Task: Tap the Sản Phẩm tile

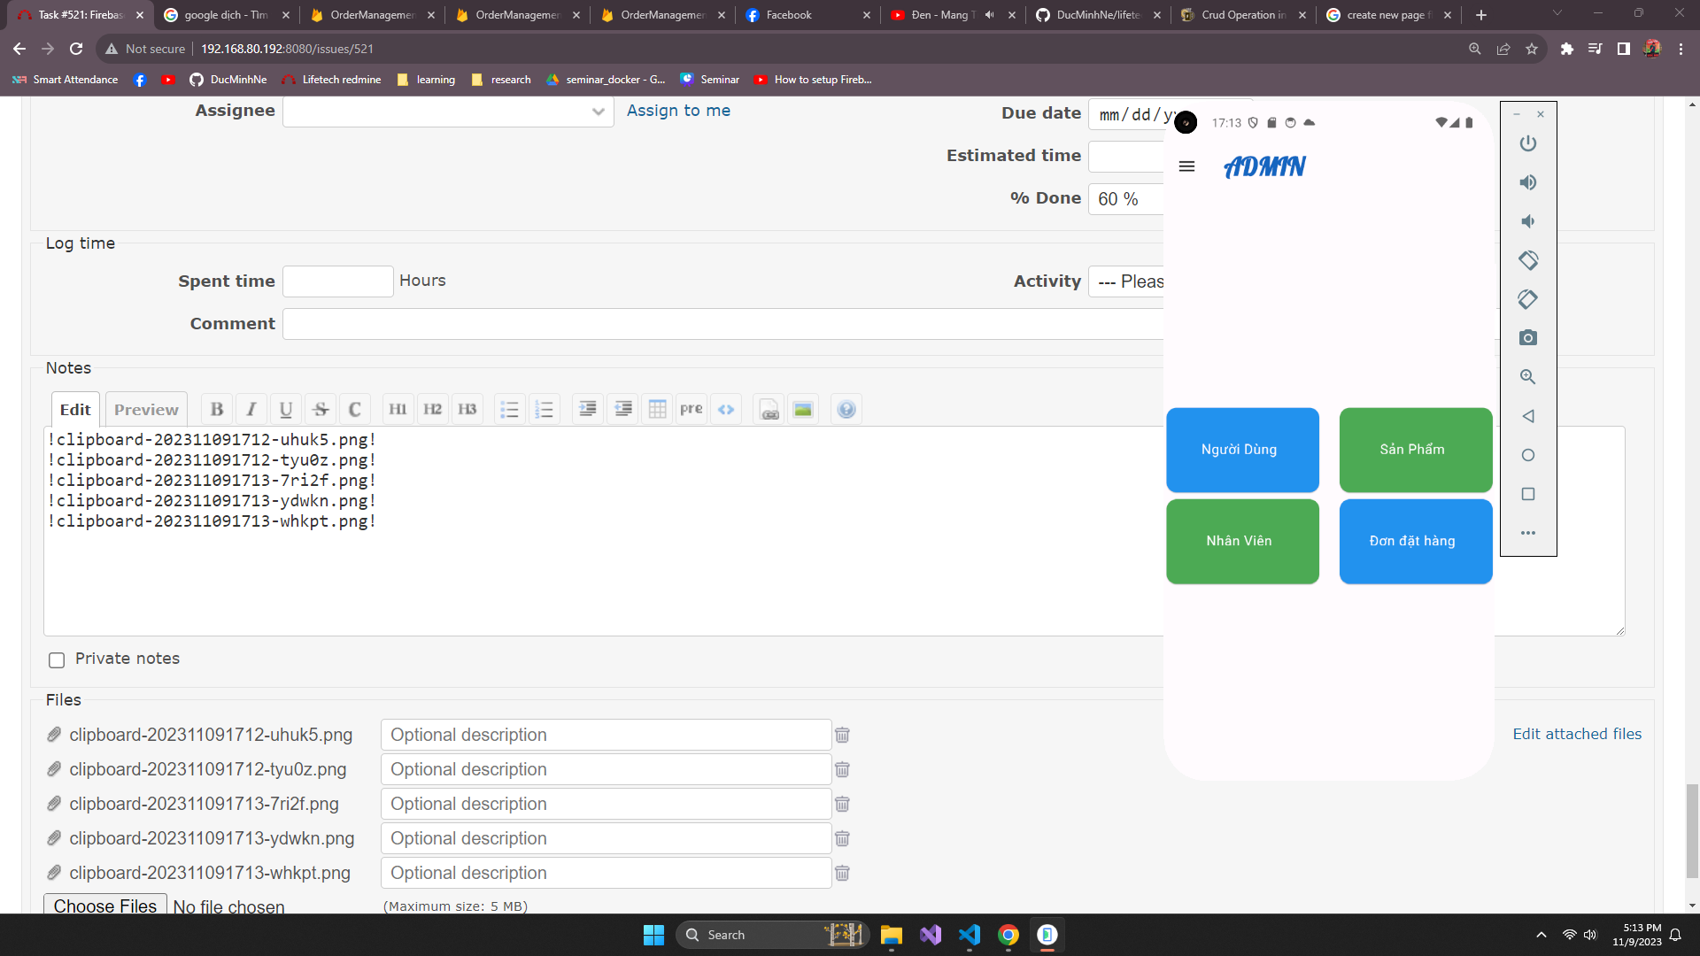Action: pos(1415,450)
